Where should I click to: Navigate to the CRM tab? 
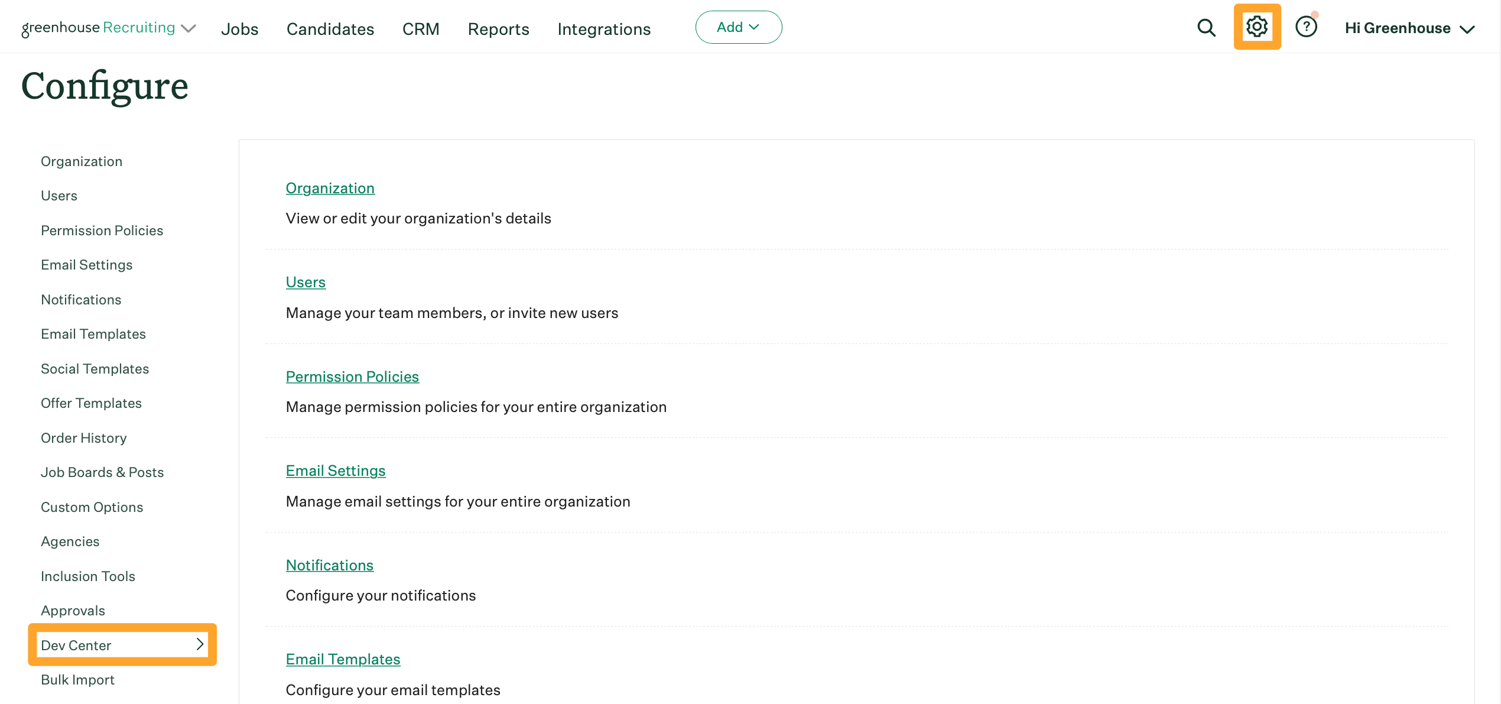421,28
